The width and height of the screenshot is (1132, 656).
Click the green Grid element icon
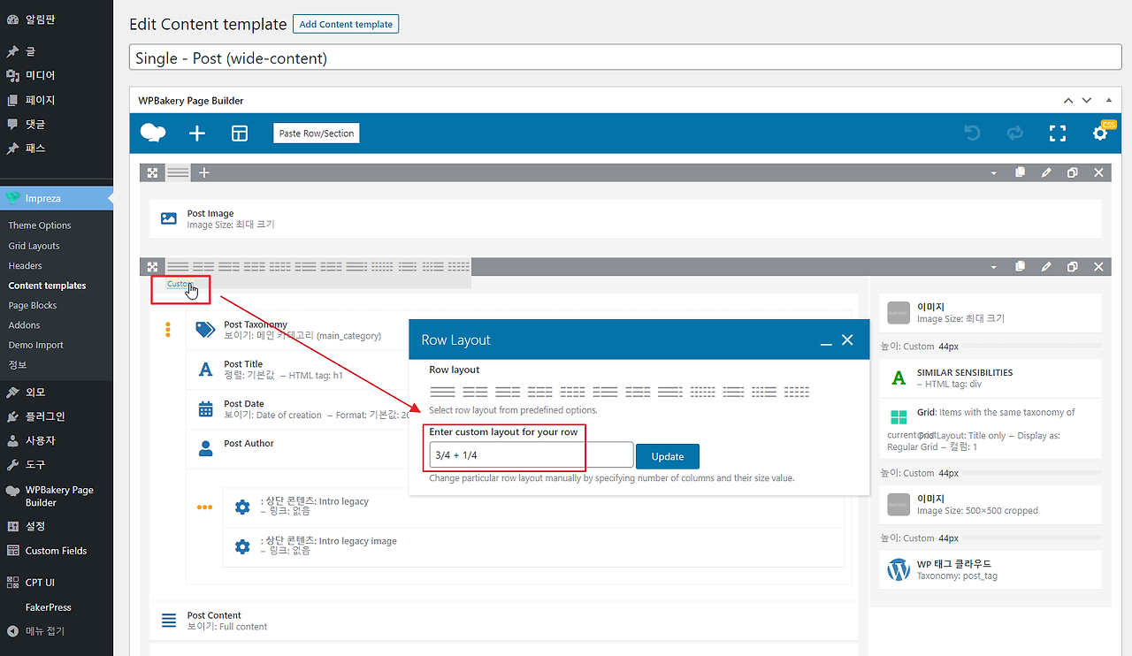click(899, 417)
